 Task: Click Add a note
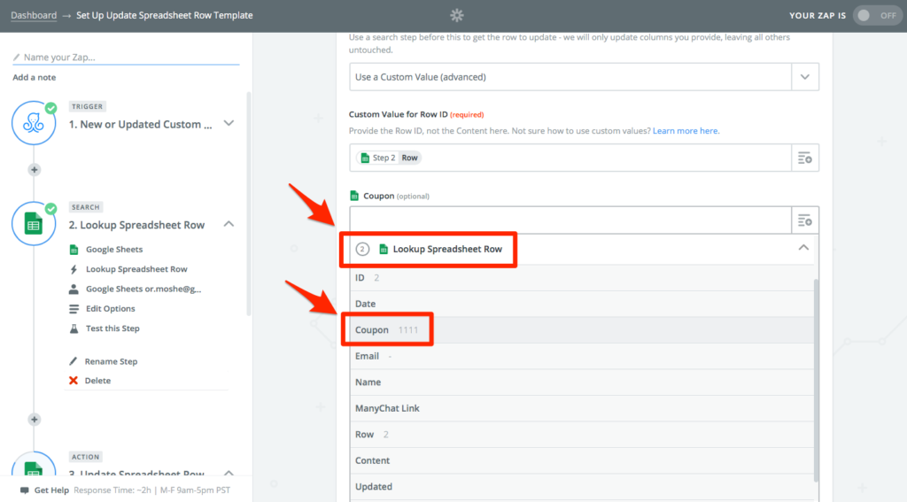[35, 78]
